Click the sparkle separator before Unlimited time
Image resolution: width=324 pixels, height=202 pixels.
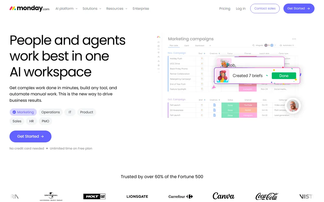pos(47,149)
